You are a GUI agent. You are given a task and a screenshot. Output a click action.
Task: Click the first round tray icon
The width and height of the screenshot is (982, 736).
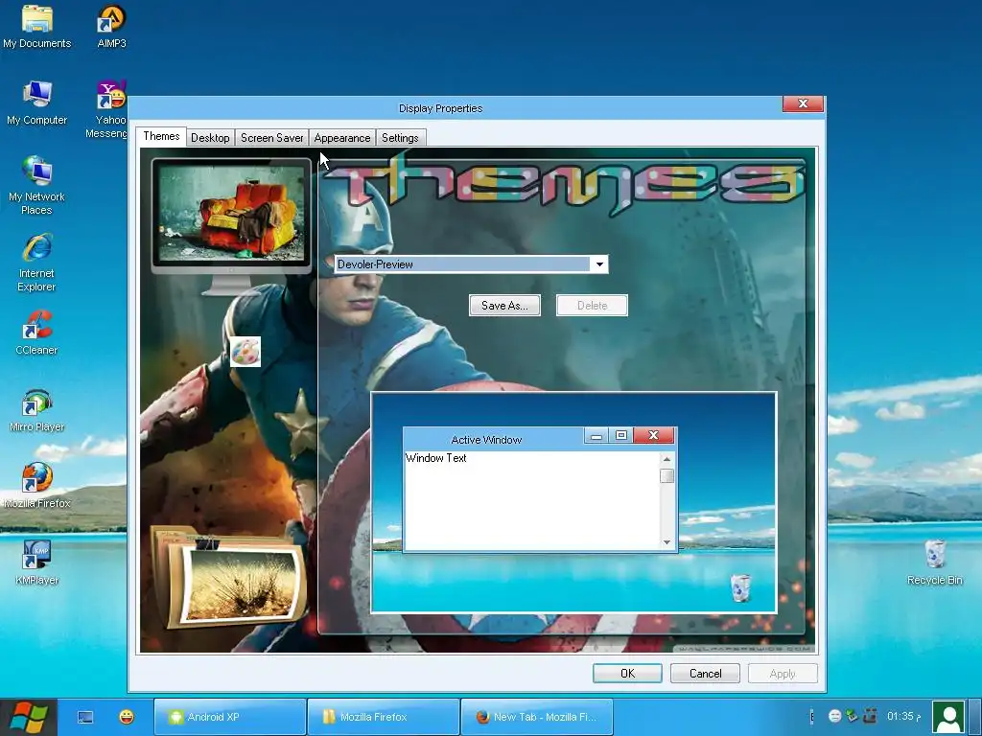[835, 716]
